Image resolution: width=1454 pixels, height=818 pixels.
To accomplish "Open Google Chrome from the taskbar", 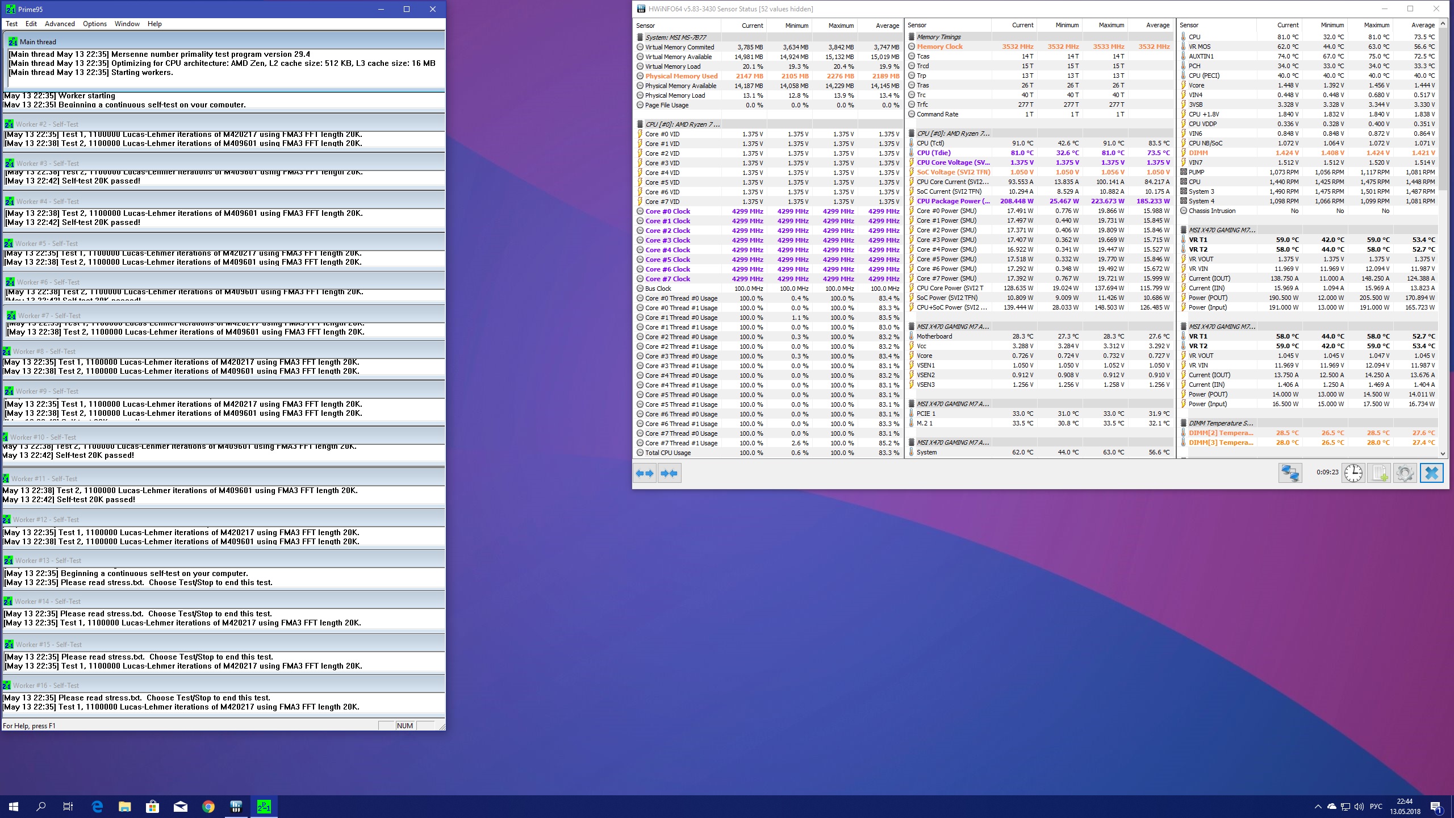I will [x=208, y=806].
